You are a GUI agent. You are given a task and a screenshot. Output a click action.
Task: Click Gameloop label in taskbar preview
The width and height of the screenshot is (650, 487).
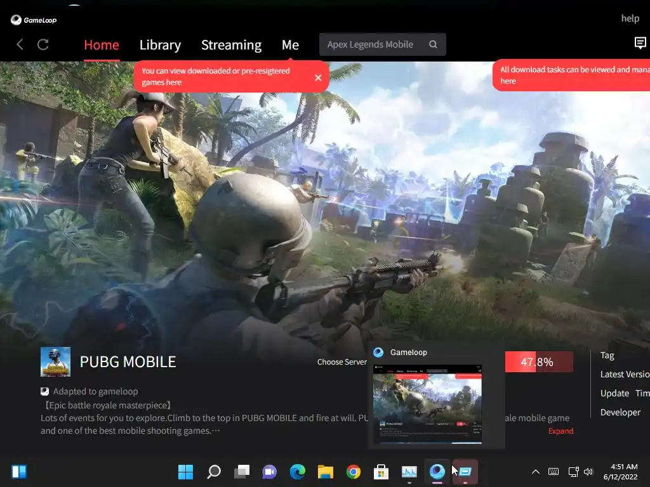pos(408,353)
